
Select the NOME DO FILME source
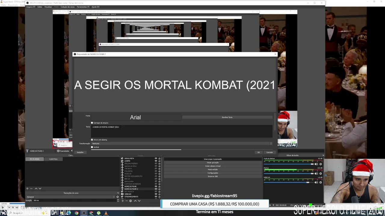131,186
